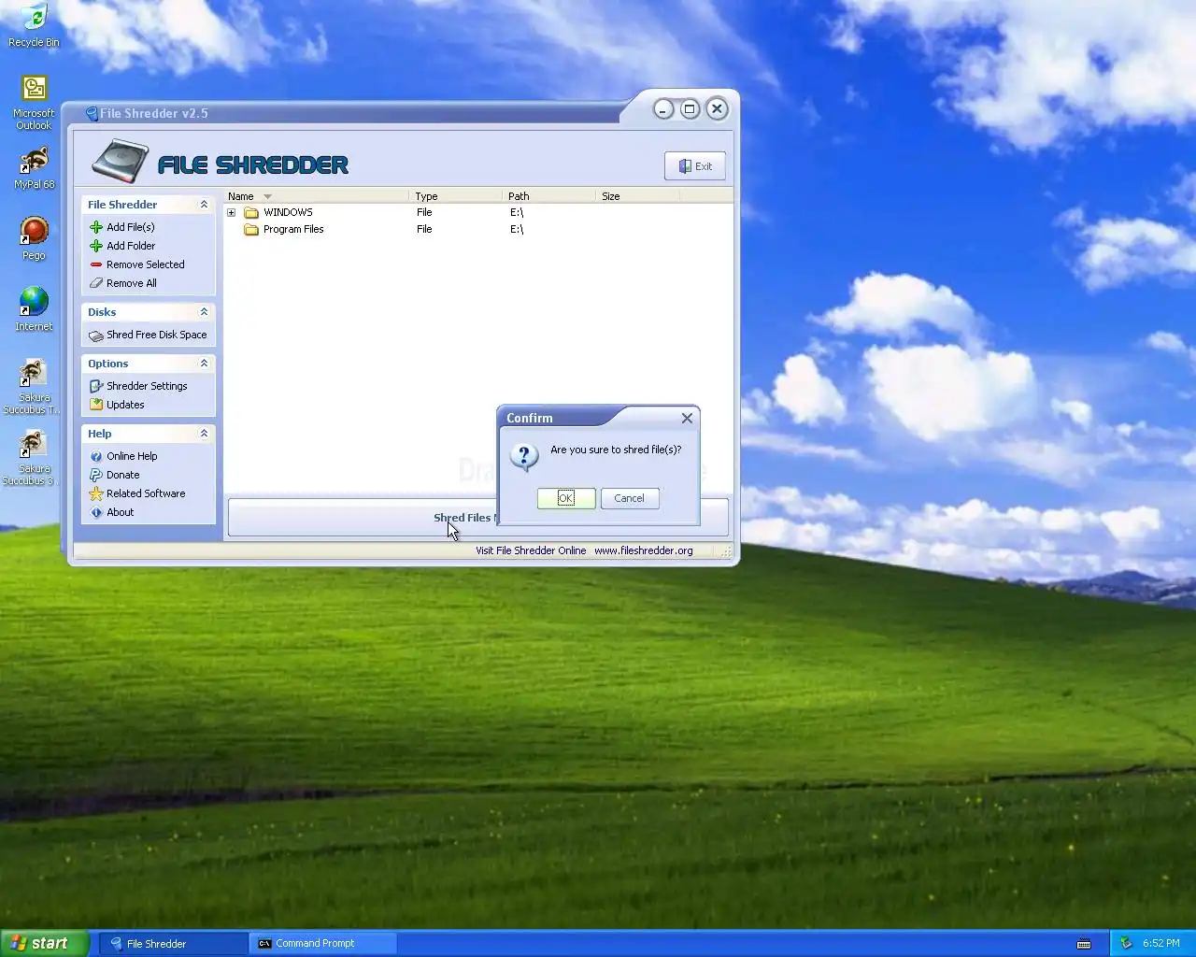Image resolution: width=1196 pixels, height=957 pixels.
Task: Click the Exit button in File Shredder
Action: (695, 166)
